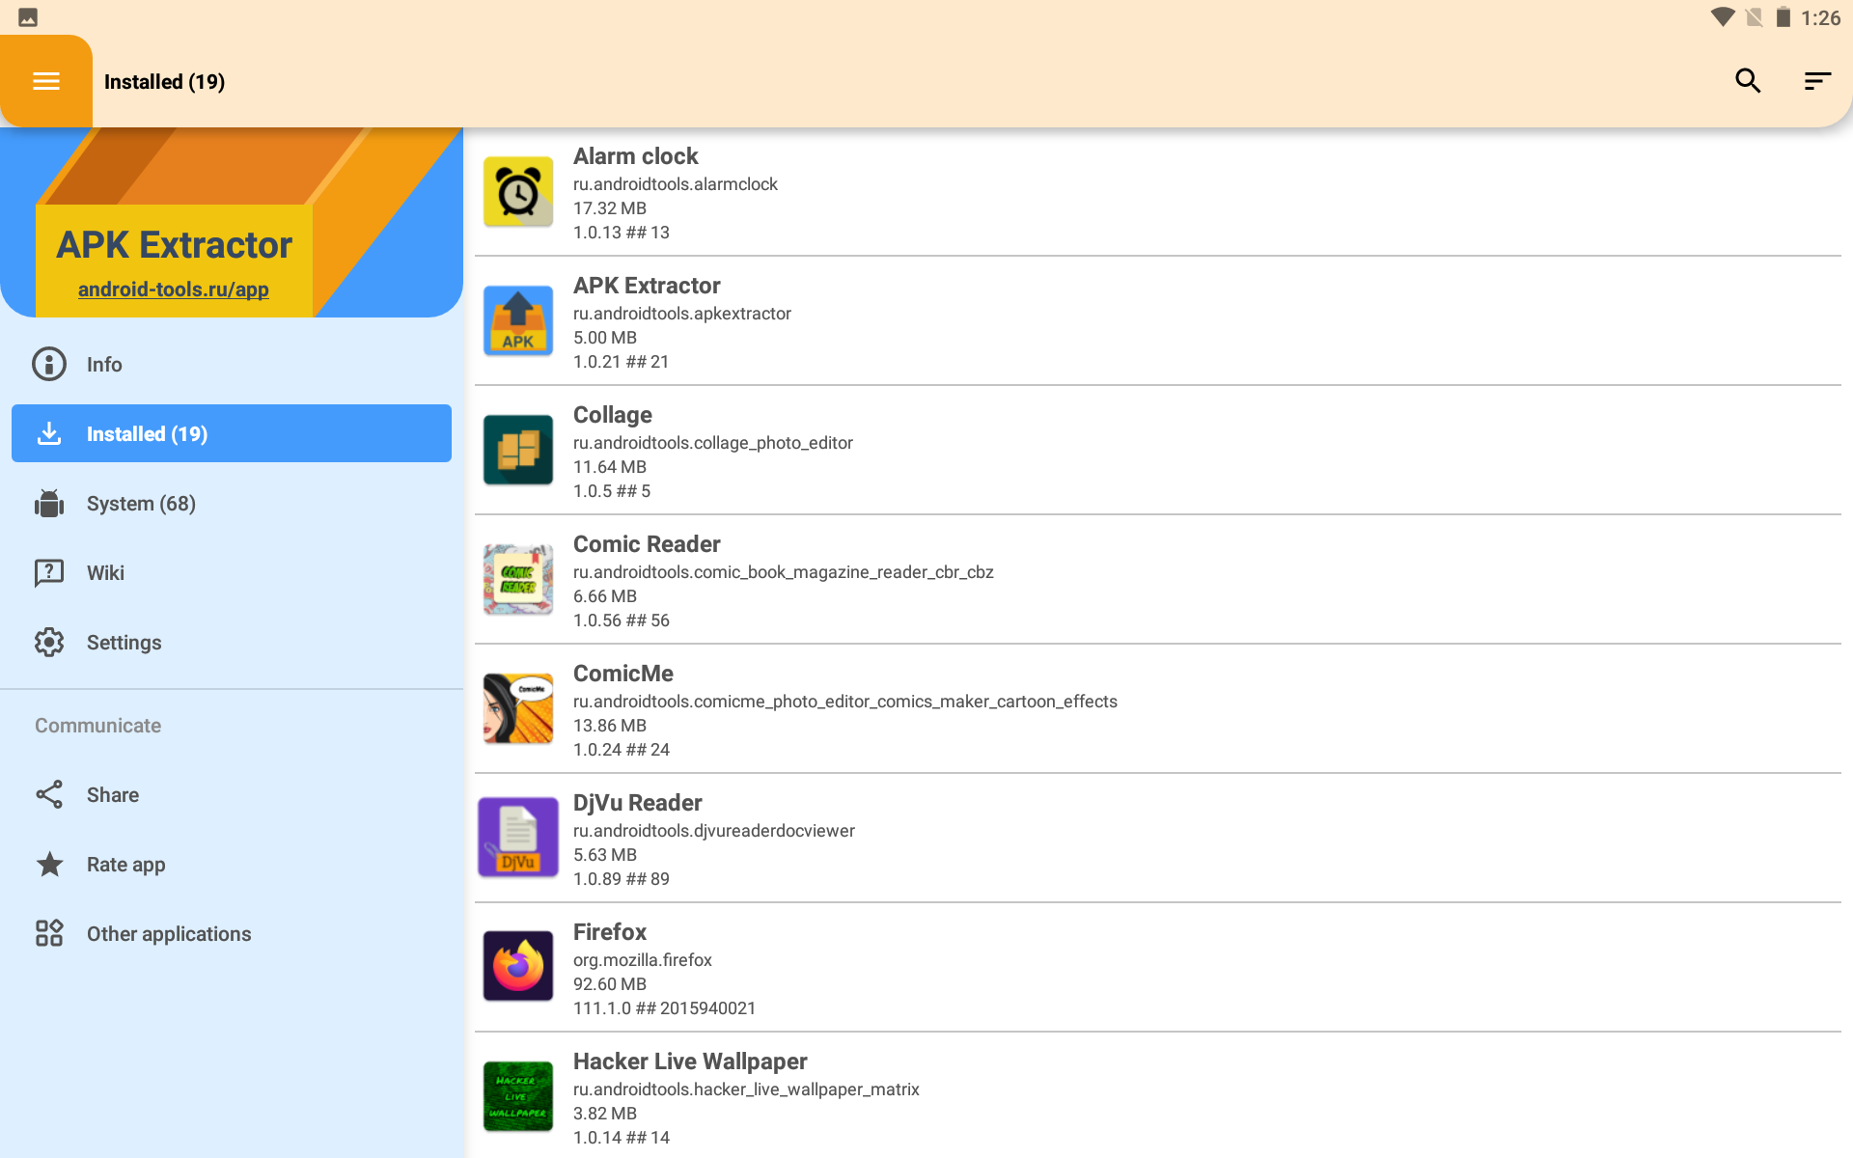Select the Collage app title
The width and height of the screenshot is (1853, 1158).
tap(613, 415)
